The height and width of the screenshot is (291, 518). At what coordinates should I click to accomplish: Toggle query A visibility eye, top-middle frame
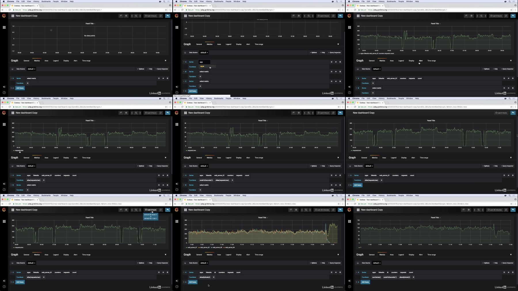click(336, 62)
